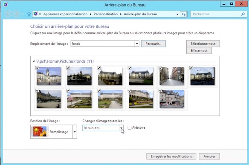Select the half-timbered houses thumbnail
249x165 pixels.
point(172,99)
